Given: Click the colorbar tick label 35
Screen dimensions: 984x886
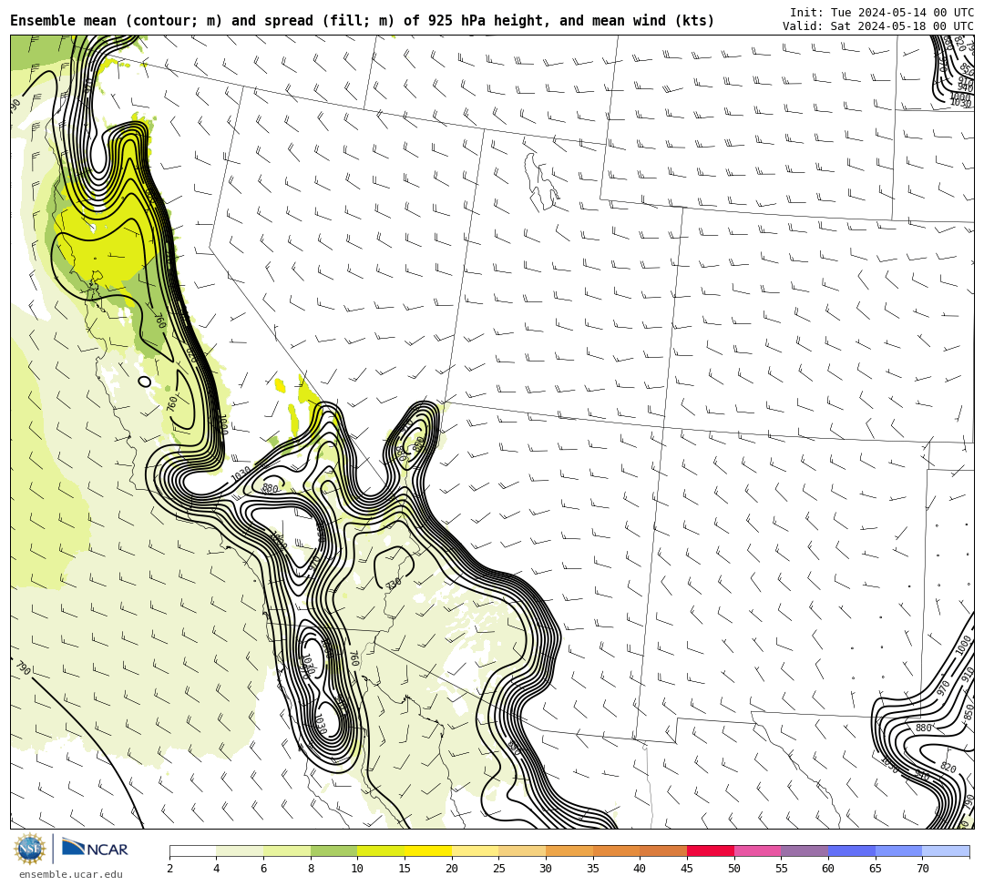Looking at the screenshot, I should click(593, 869).
